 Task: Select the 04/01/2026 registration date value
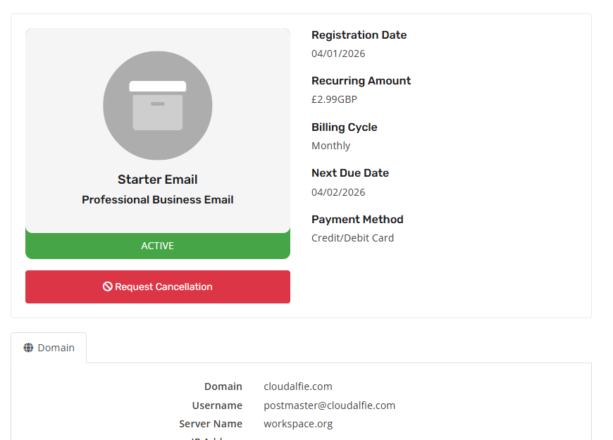pos(338,54)
